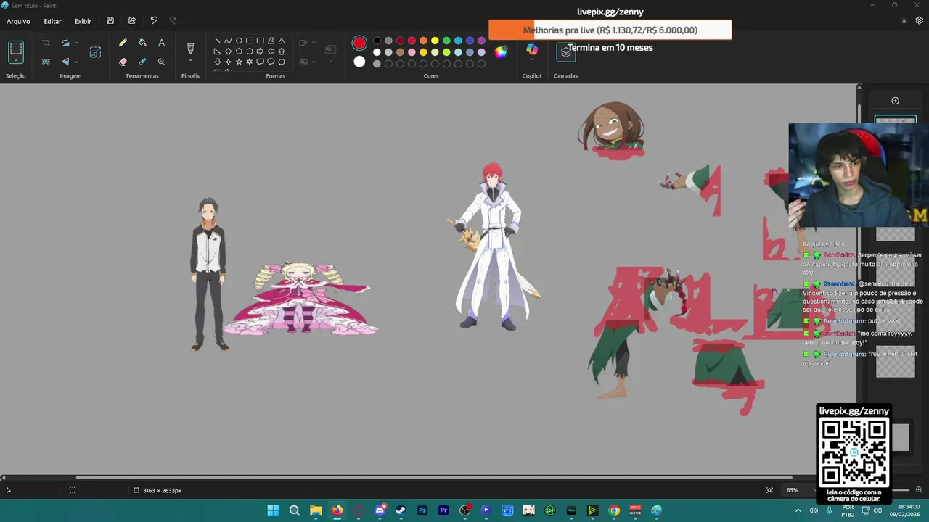
Task: Choose the Hexagon shape
Action: click(250, 51)
